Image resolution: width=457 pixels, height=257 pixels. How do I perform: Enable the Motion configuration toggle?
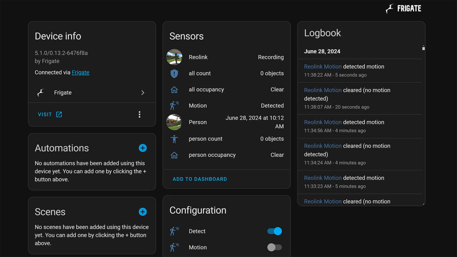(274, 247)
